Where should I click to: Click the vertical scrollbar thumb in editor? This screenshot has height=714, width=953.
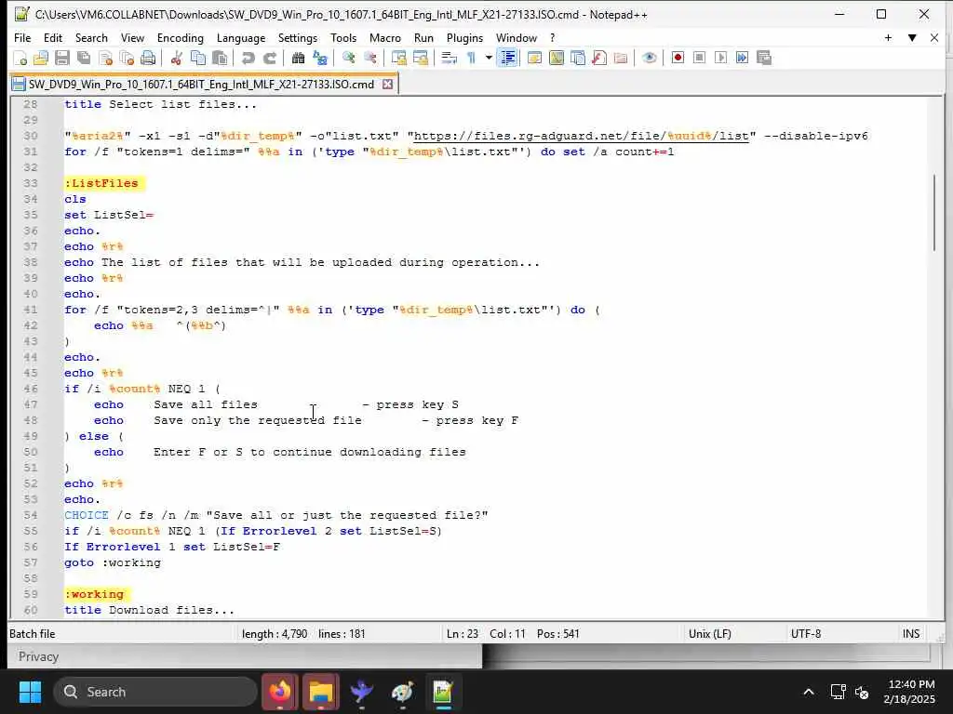(x=936, y=213)
